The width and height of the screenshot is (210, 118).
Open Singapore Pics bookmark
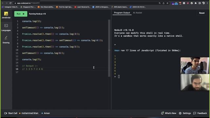click(x=28, y=7)
